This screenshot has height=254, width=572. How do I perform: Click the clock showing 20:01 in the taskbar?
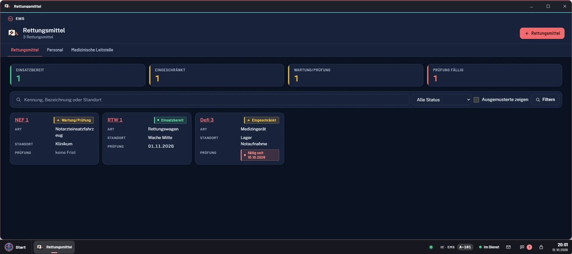coord(563,245)
